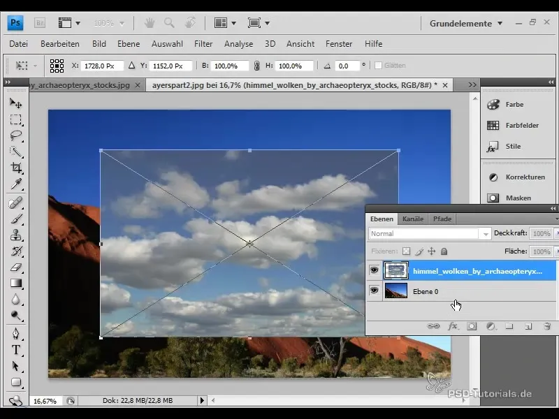559x419 pixels.
Task: Open status bar info arrow menu
Action: pos(202,400)
